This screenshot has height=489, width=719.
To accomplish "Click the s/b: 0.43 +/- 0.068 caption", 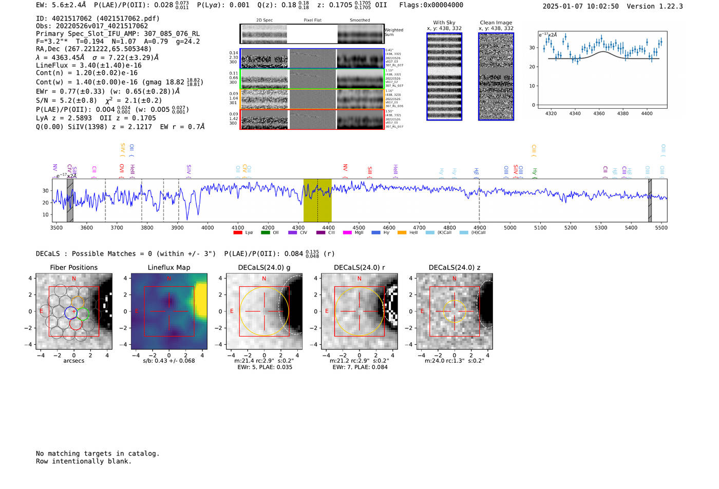I will tap(169, 361).
